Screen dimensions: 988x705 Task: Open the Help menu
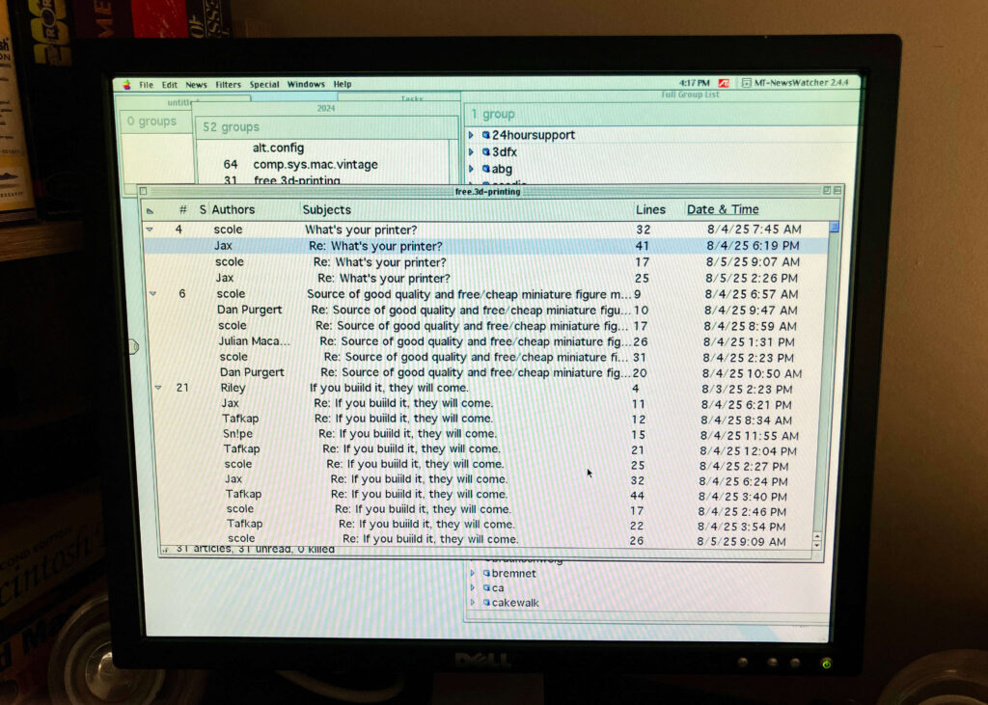click(343, 84)
